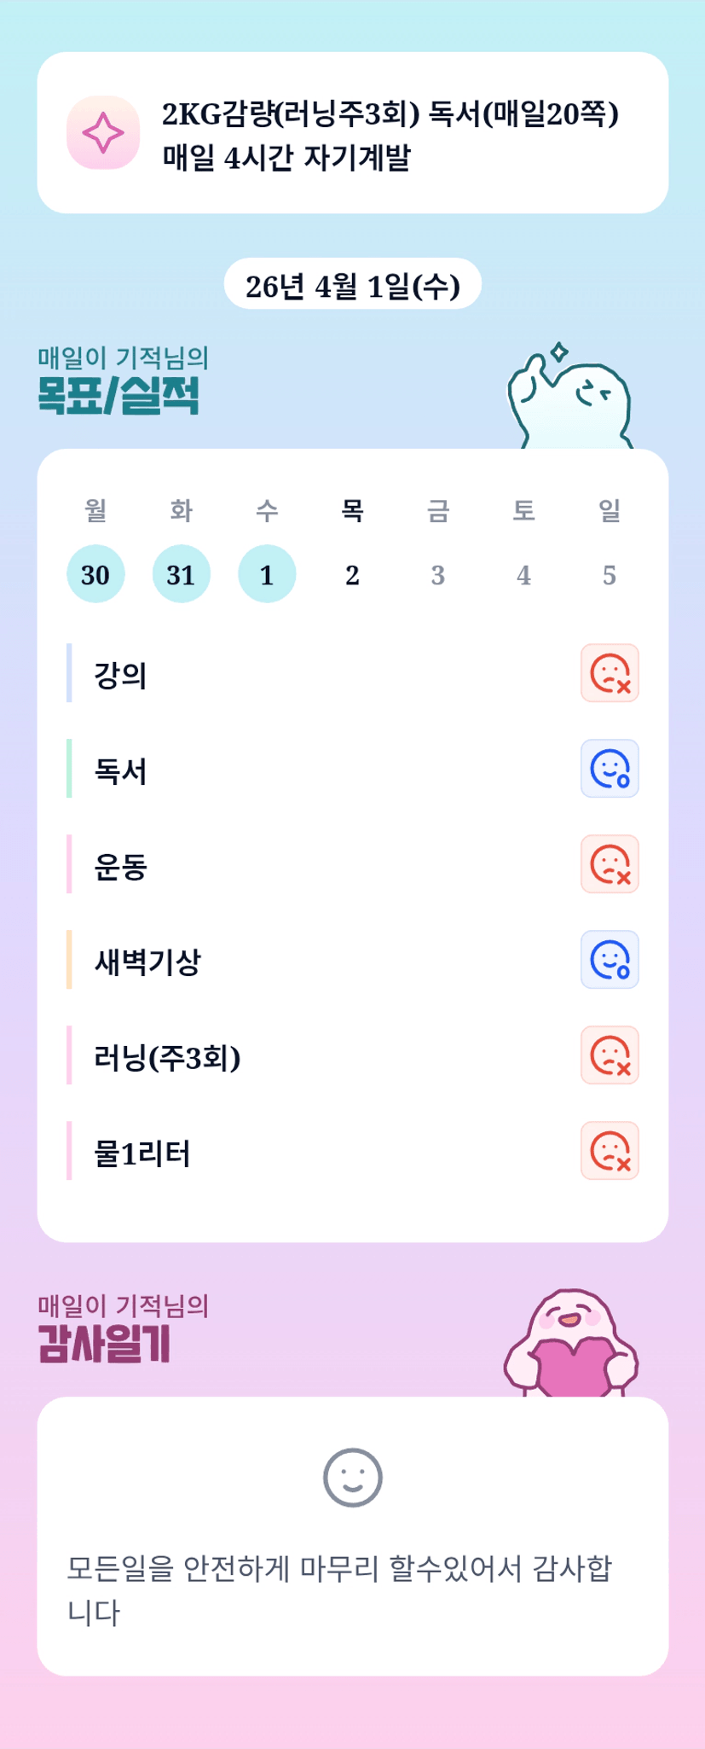Click the 새벽기상 blue smiley icon
The height and width of the screenshot is (1749, 705).
[610, 960]
